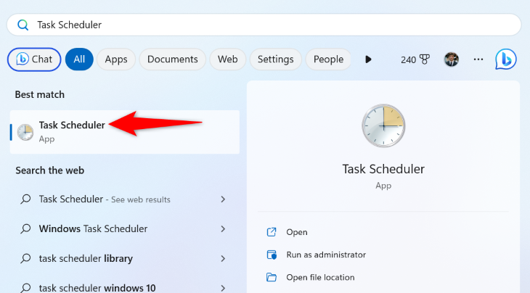Select the Settings filter tab
The width and height of the screenshot is (530, 293).
click(x=275, y=59)
